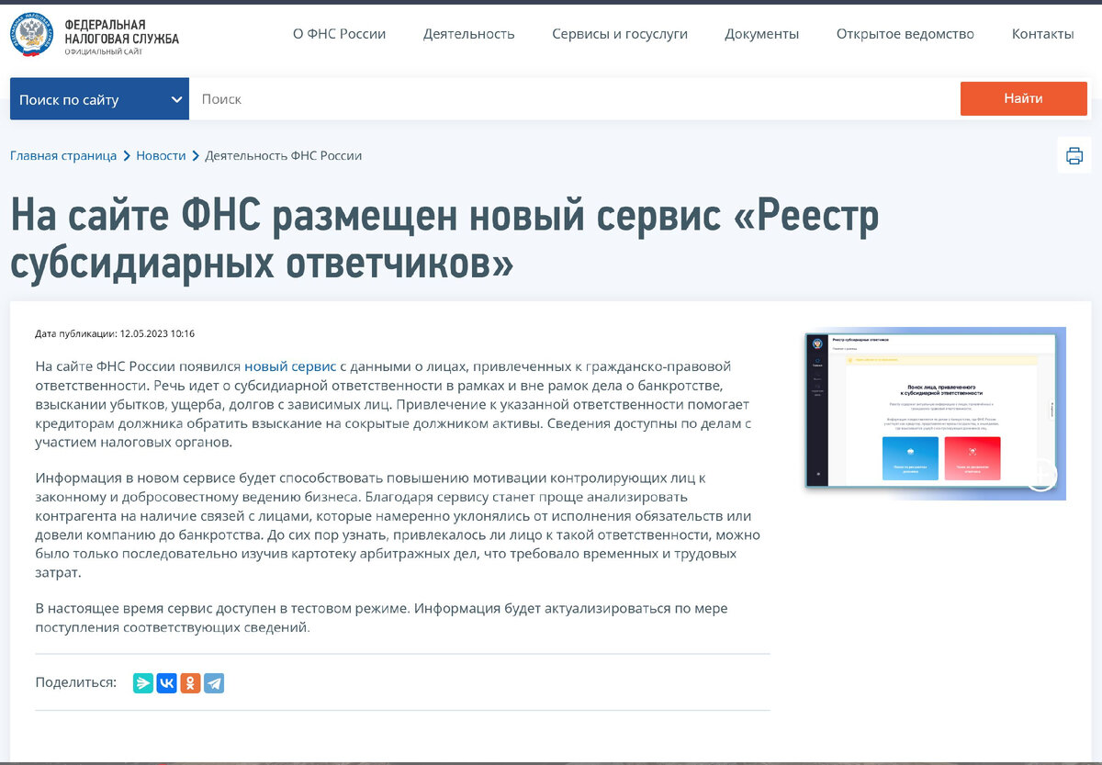Open the «Сервисы и госуслуги» menu
Screen dimensions: 1102x765
620,34
